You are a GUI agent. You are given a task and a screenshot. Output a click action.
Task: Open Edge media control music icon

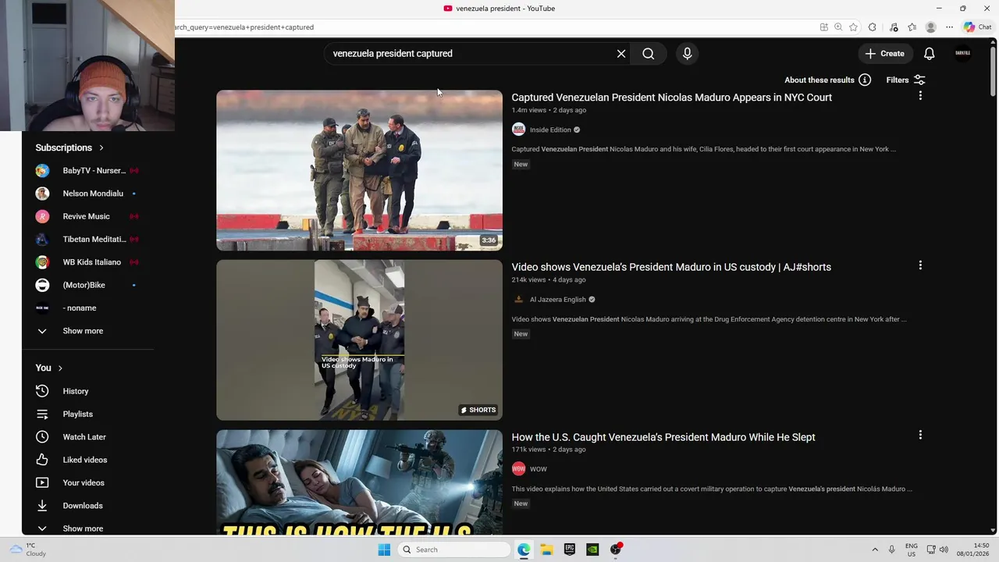coord(894,27)
